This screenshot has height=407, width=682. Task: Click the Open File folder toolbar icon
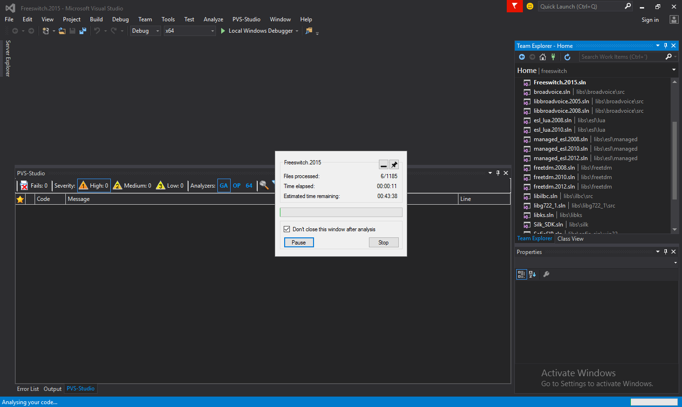(x=62, y=31)
